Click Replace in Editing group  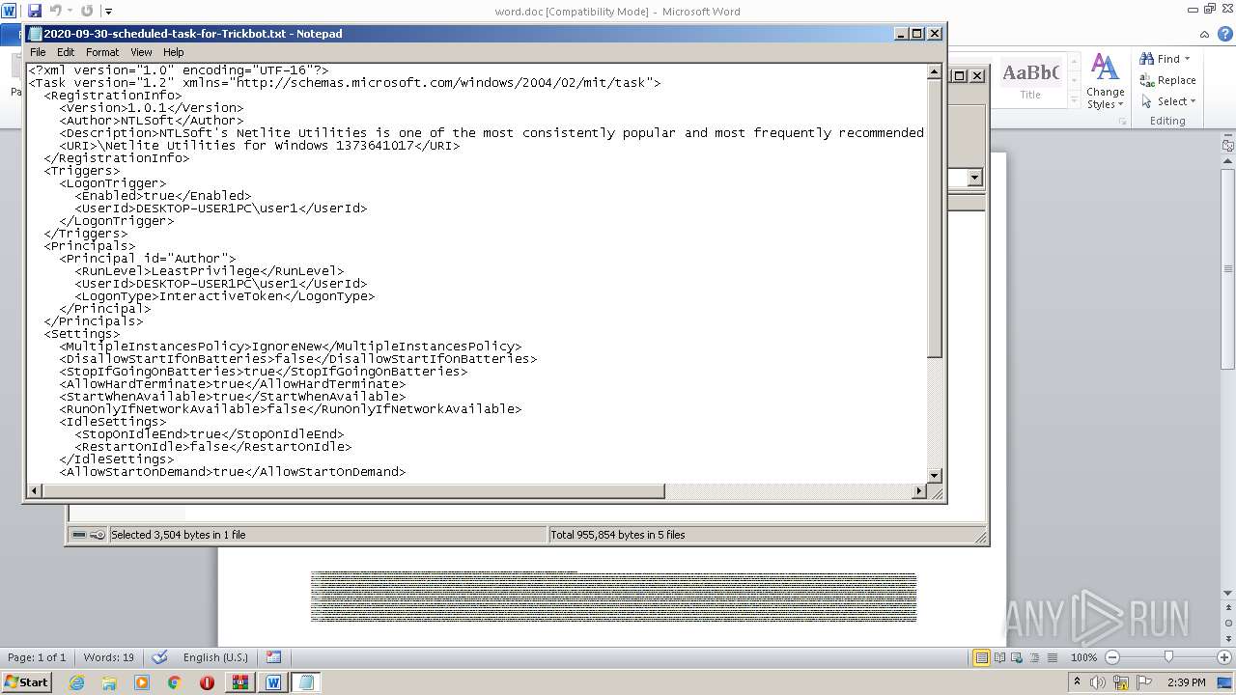[1167, 80]
